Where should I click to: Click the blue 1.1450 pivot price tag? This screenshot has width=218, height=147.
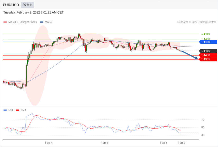pos(208,42)
